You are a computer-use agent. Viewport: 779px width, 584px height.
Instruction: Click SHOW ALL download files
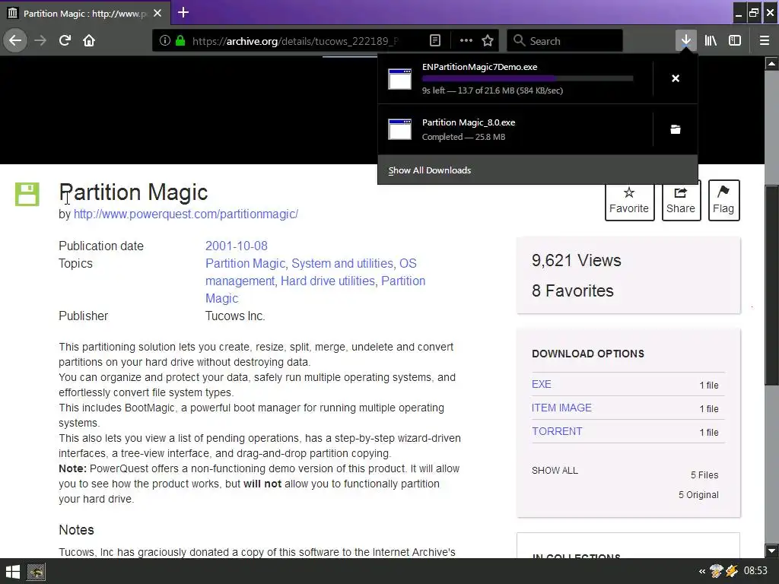[555, 470]
